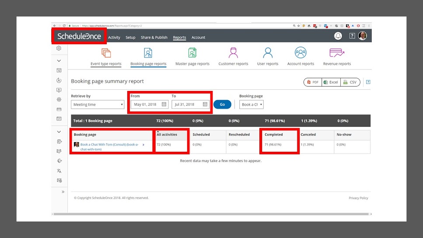Sort by Scheduled column header
This screenshot has width=423, height=238.
point(201,134)
